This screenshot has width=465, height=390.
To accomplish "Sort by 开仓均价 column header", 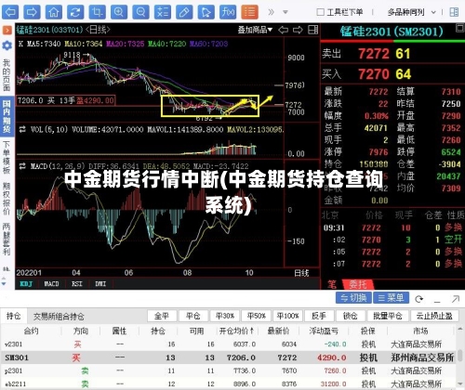I will pos(236,331).
